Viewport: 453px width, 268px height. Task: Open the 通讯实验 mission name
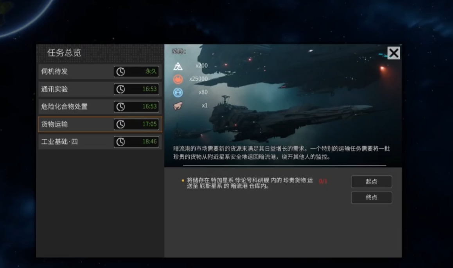[54, 89]
